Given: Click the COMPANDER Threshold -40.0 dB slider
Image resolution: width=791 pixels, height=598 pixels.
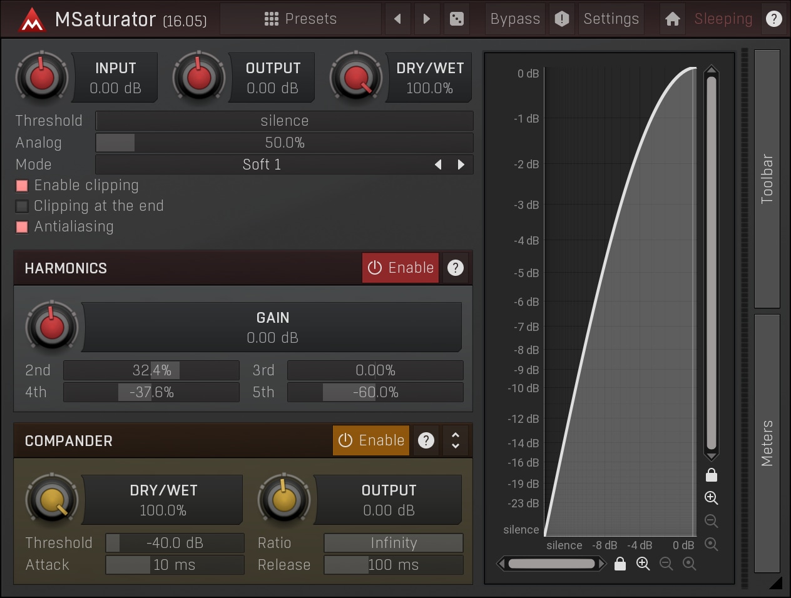Looking at the screenshot, I should [175, 543].
